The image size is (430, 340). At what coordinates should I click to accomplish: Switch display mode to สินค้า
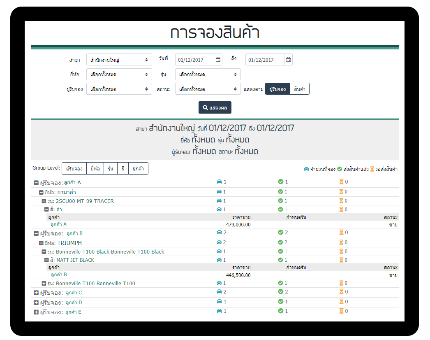click(x=300, y=89)
